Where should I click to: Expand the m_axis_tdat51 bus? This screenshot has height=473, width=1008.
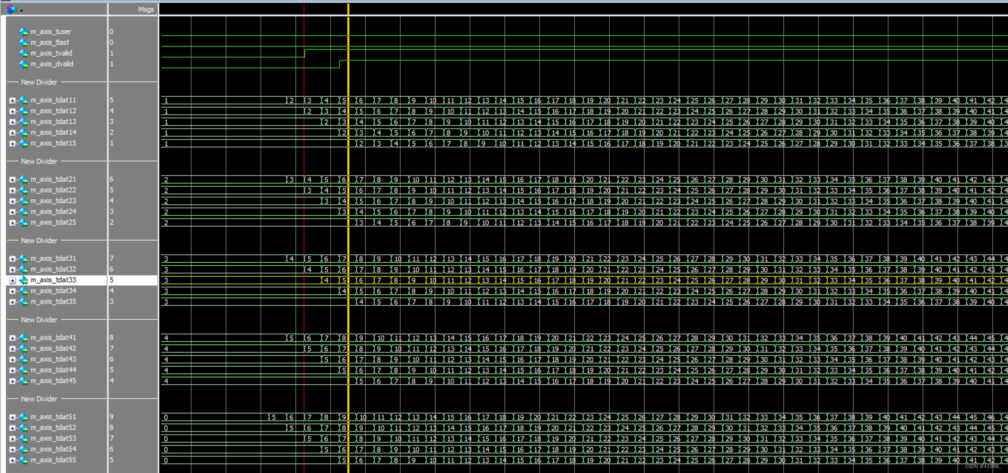(x=12, y=417)
